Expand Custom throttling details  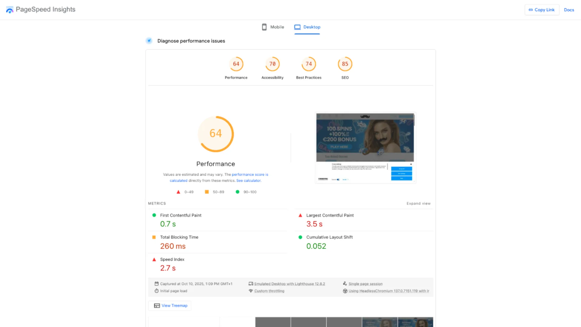[269, 291]
